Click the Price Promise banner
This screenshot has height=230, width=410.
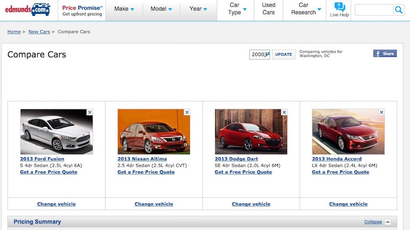(x=82, y=11)
